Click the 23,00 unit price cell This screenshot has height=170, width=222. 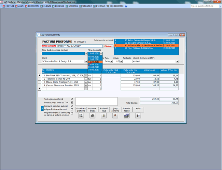click(x=130, y=79)
